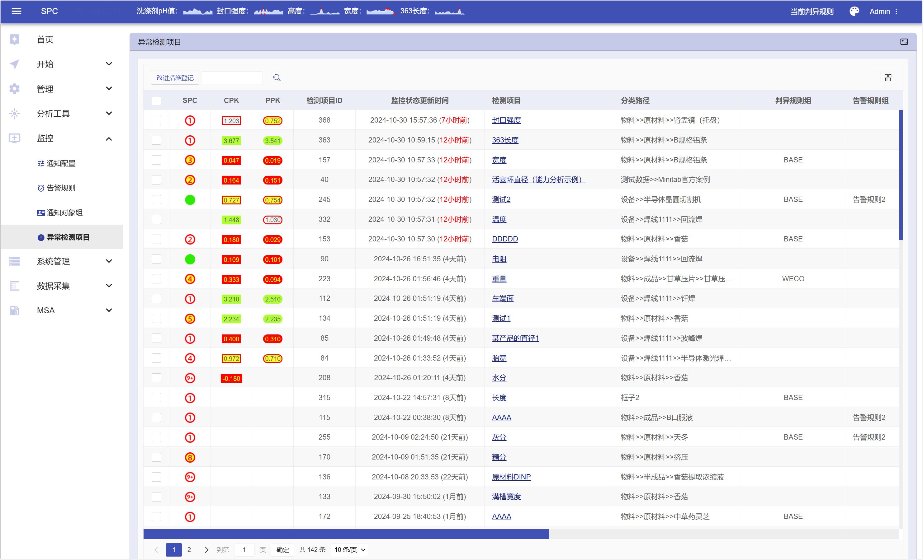The height and width of the screenshot is (560, 923).
Task: Open 通知对象组 in sidebar
Action: tap(62, 212)
